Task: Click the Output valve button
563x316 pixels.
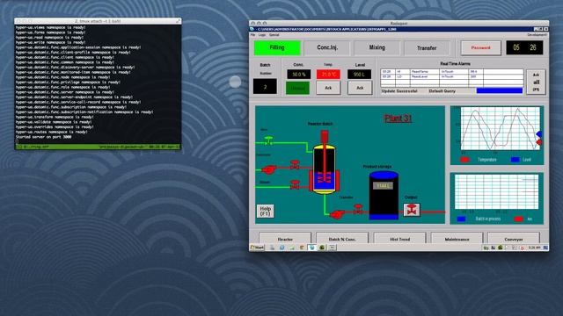Action: coord(412,210)
